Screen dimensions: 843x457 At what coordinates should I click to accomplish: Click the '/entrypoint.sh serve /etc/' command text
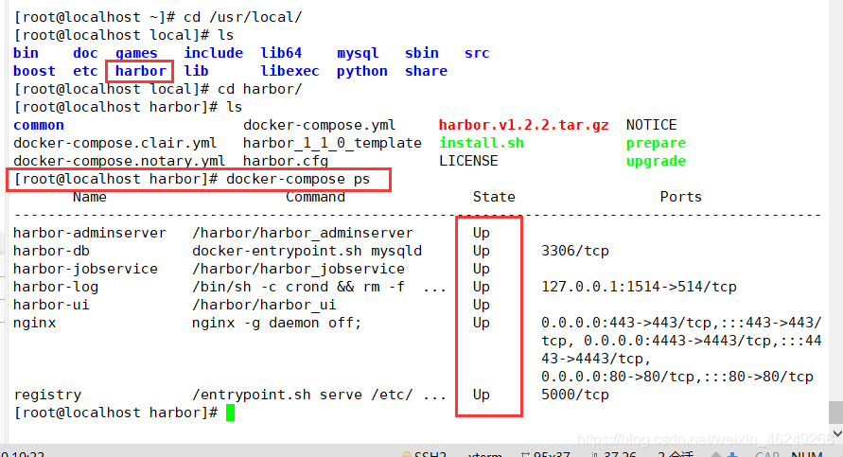point(303,395)
